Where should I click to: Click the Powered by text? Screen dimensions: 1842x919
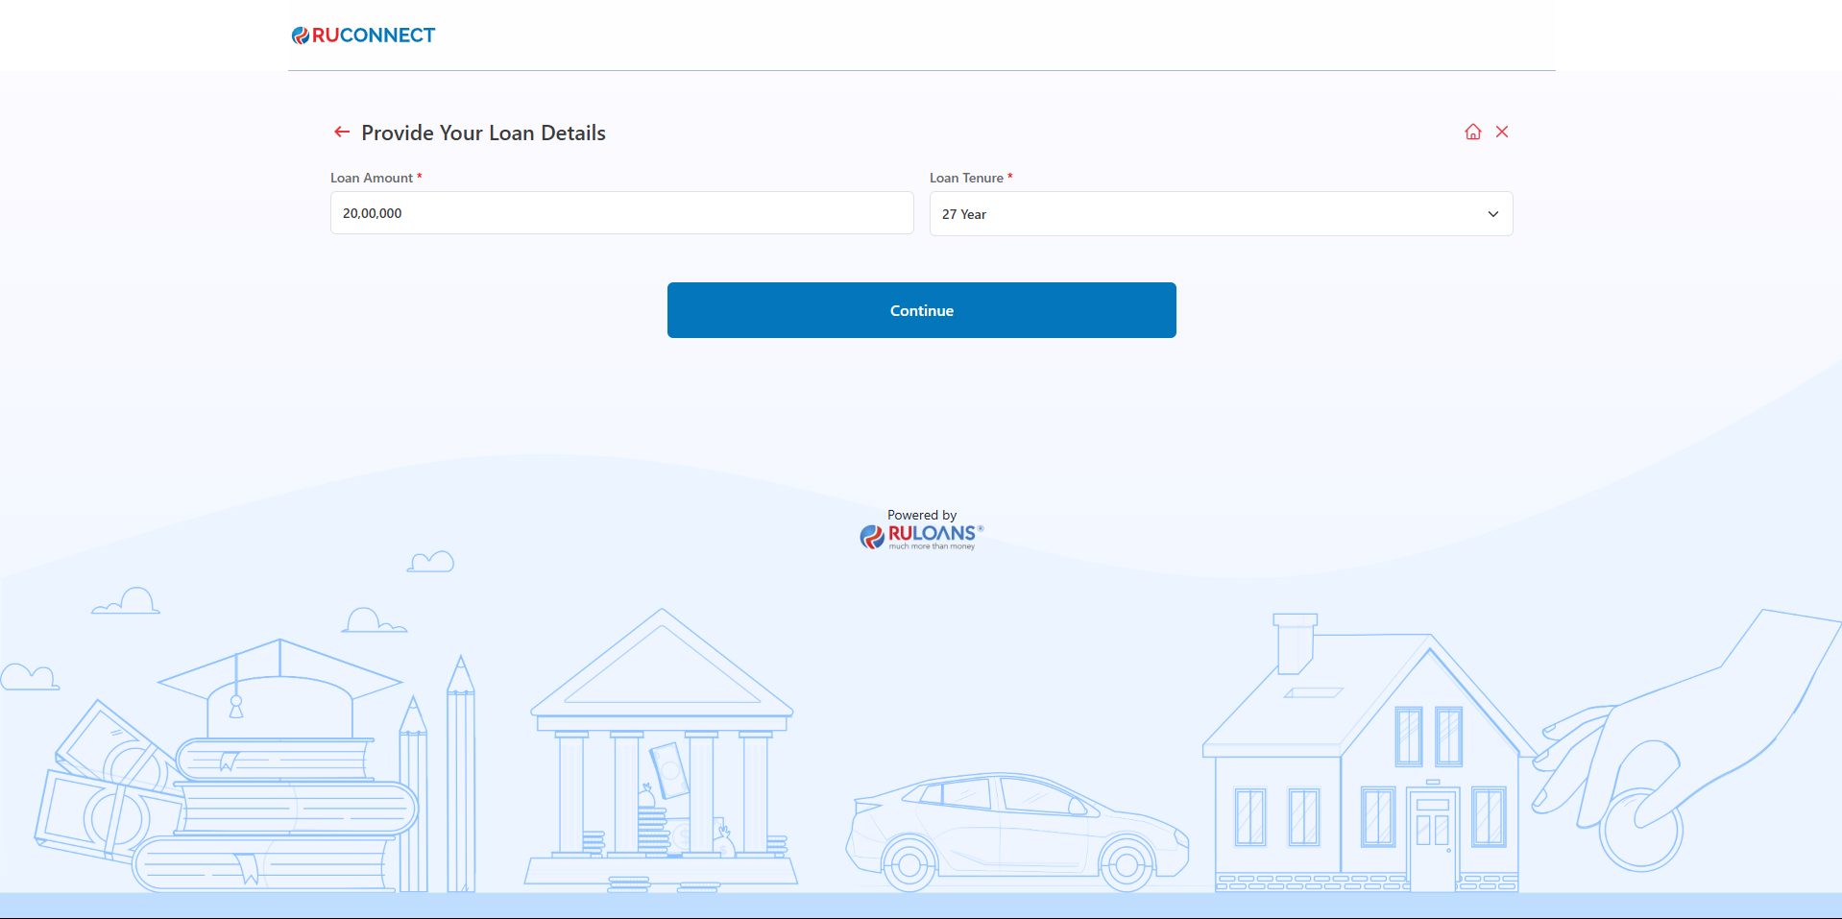pyautogui.click(x=921, y=516)
